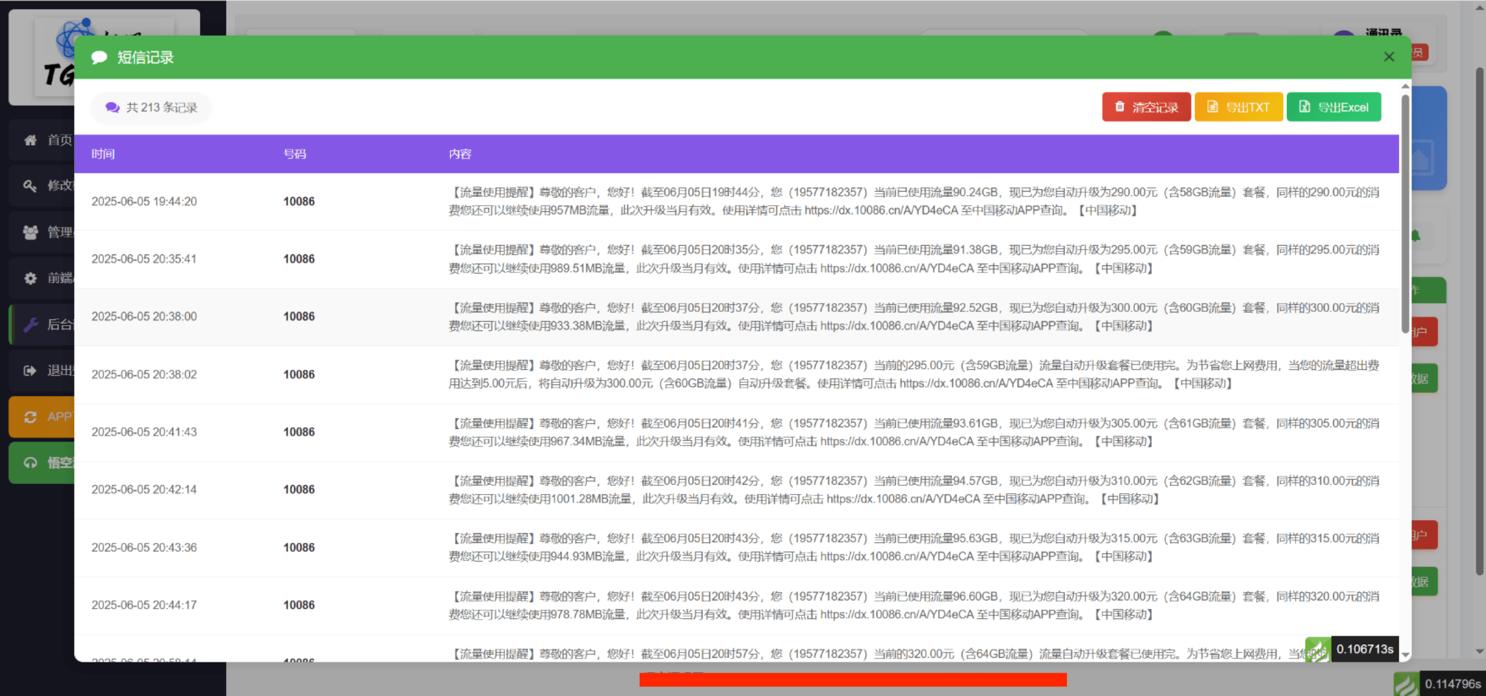Click the purple chat icon beside 共 213 条记录
This screenshot has height=696, width=1486.
pos(112,107)
